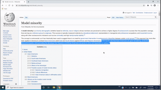The width and height of the screenshot is (161, 90).
Task: Click the search magnifier icon in Wikipedia
Action: (155, 17)
